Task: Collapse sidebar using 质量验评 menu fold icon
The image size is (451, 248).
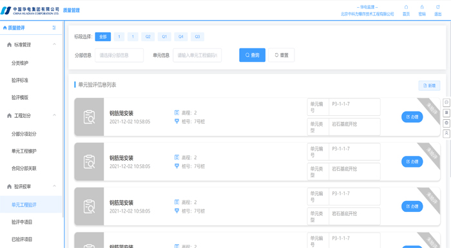Action: [x=54, y=28]
